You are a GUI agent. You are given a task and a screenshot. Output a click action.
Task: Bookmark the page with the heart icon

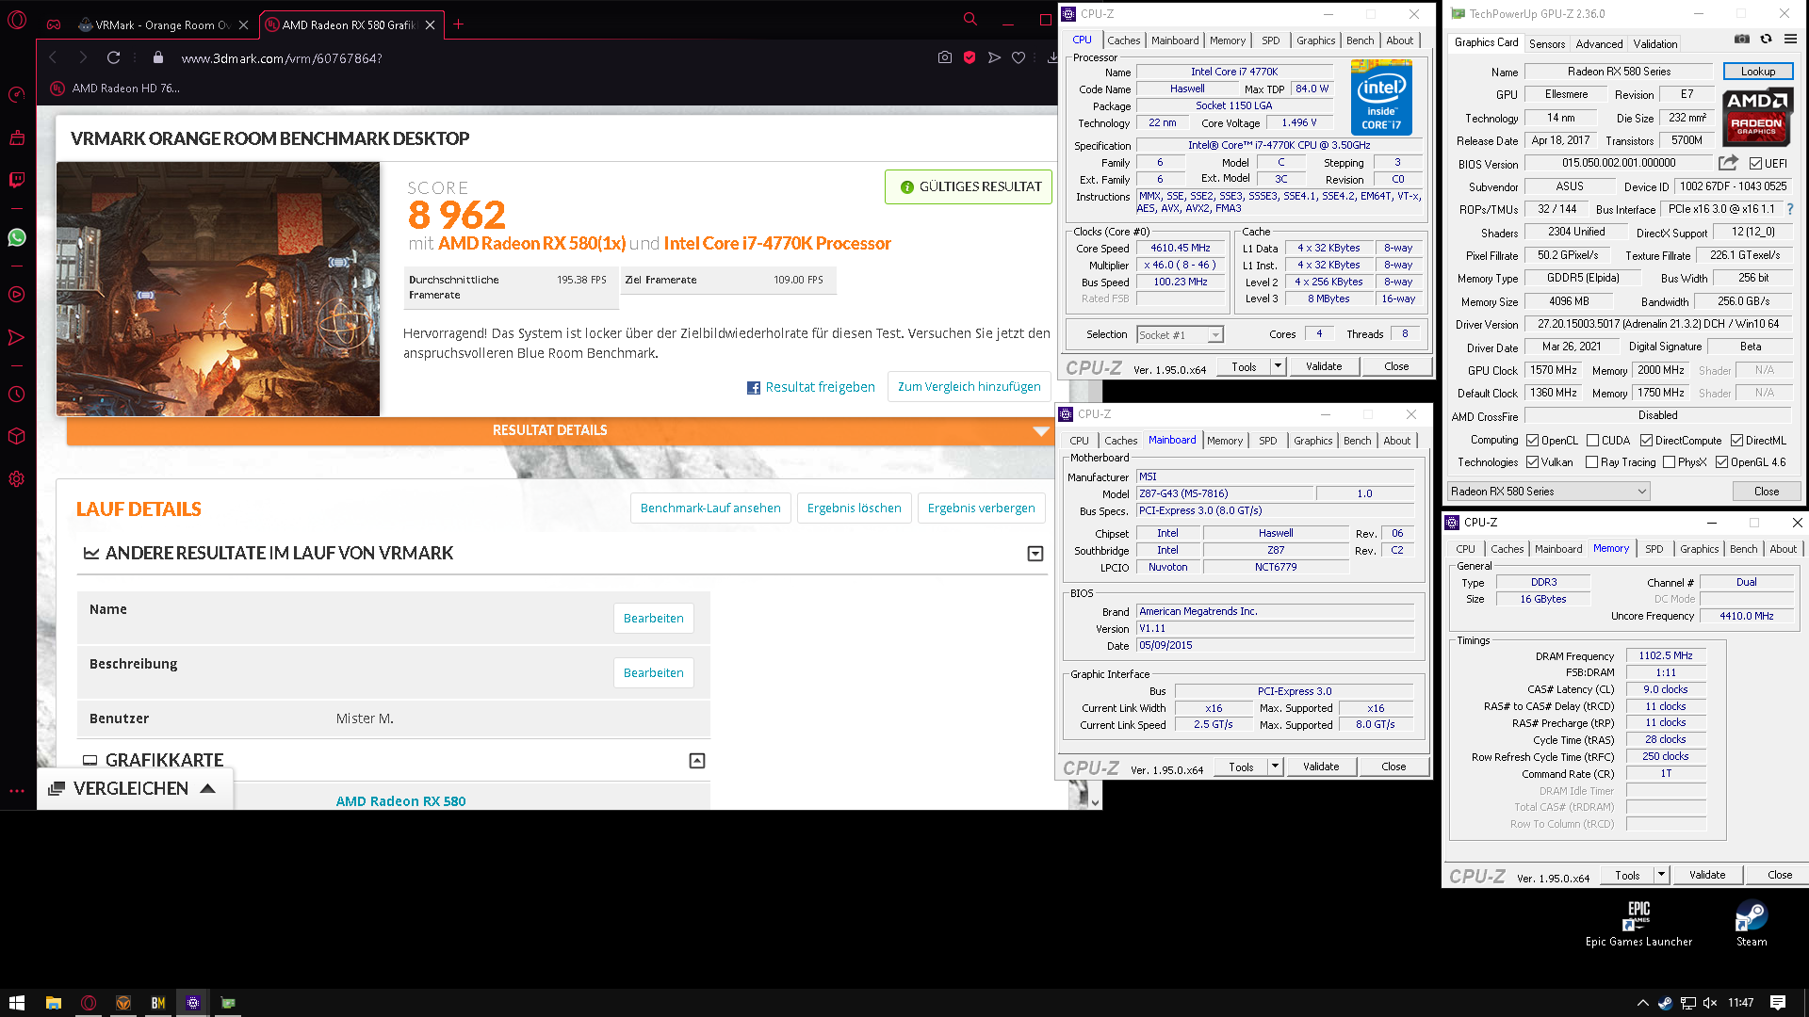pyautogui.click(x=1019, y=57)
